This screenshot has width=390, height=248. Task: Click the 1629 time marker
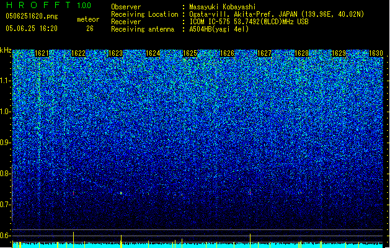(339, 53)
